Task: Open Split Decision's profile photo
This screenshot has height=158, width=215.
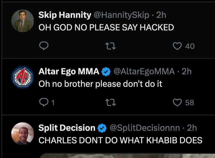Action: [22, 134]
